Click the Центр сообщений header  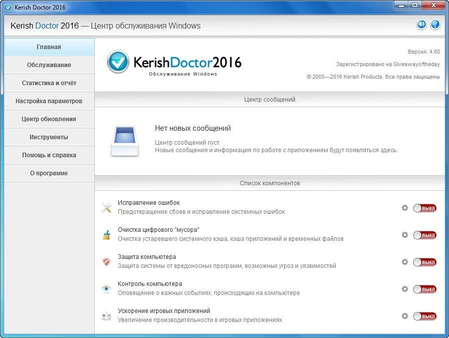[x=270, y=100]
